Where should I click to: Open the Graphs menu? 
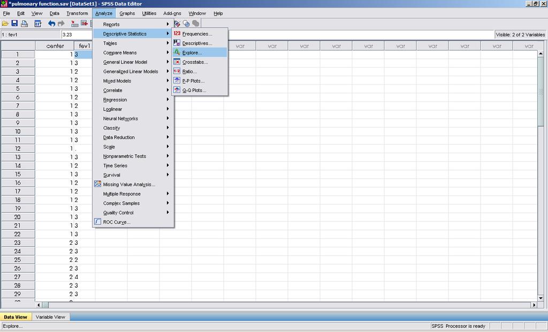click(x=127, y=13)
